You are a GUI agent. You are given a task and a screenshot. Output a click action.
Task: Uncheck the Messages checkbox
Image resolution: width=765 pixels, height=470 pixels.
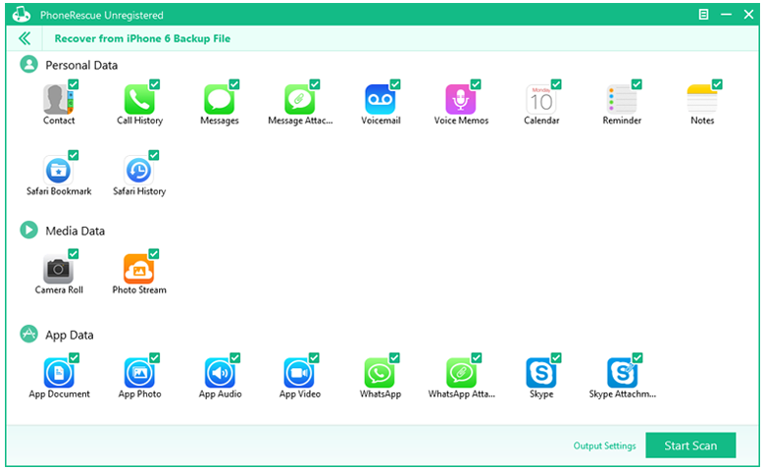pos(233,84)
